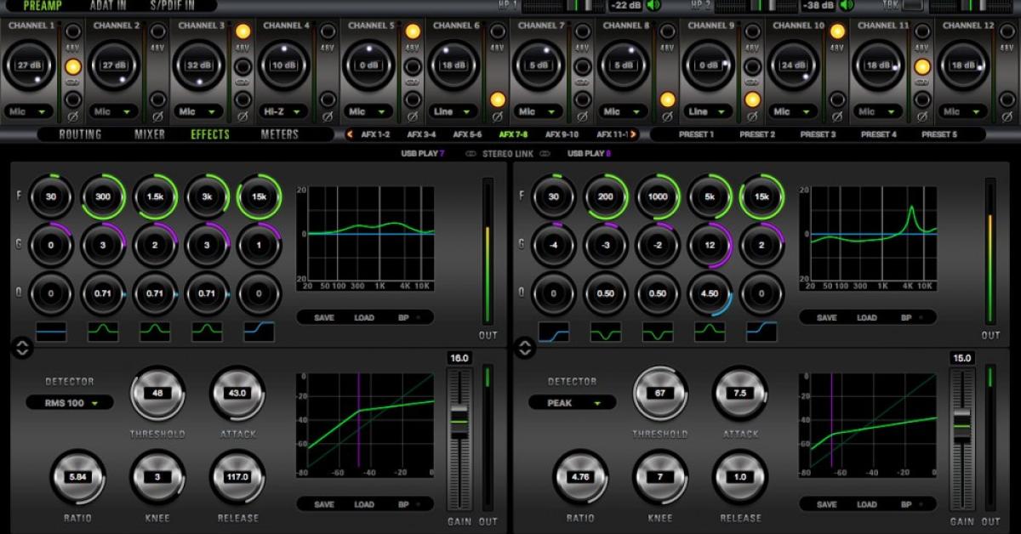Click the RATIO knob showing 4.76
Image resolution: width=1021 pixels, height=534 pixels.
(x=581, y=478)
